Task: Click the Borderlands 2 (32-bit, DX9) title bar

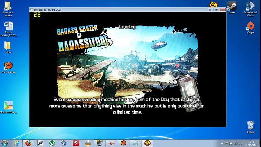Action: pos(128,10)
